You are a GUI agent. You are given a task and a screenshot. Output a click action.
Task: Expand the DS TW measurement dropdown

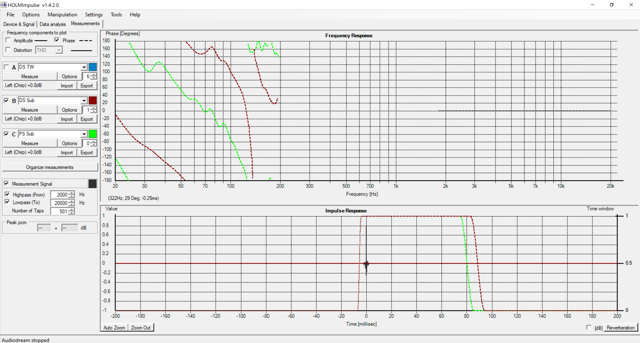tap(84, 67)
